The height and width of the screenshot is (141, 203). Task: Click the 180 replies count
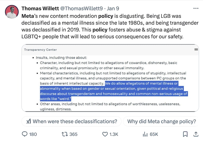(x=33, y=134)
